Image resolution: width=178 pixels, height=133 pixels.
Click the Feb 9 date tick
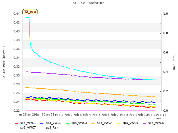click(x=133, y=115)
